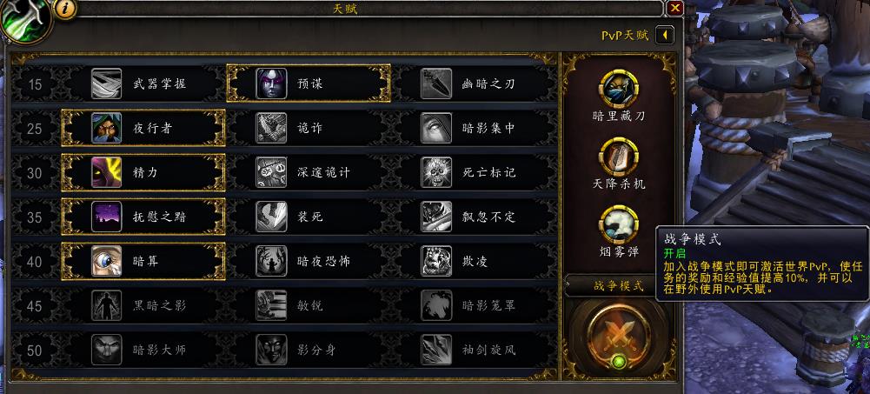The height and width of the screenshot is (394, 870).
Task: Open the info button beside portrait
Action: pyautogui.click(x=65, y=10)
